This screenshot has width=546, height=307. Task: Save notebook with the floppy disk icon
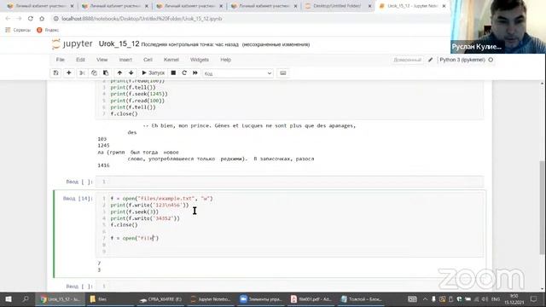point(55,73)
